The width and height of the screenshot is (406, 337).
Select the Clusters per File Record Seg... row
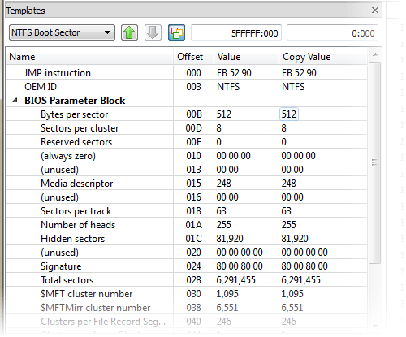[187, 322]
